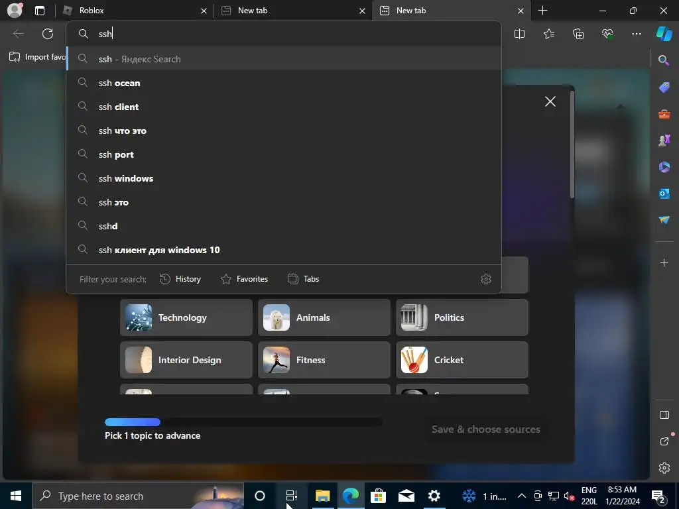Open address bar search settings gear
Viewport: 679px width, 509px height.
486,279
